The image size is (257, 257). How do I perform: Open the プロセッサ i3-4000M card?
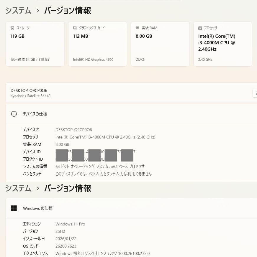click(x=223, y=44)
